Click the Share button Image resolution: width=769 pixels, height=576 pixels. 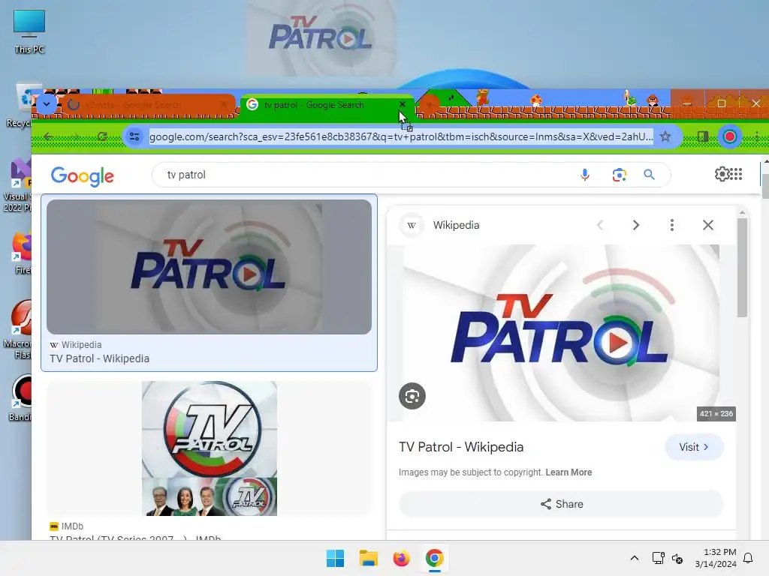pyautogui.click(x=562, y=504)
